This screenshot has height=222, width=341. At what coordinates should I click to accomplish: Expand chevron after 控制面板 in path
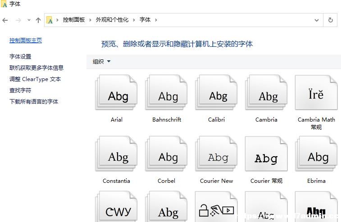pyautogui.click(x=90, y=20)
